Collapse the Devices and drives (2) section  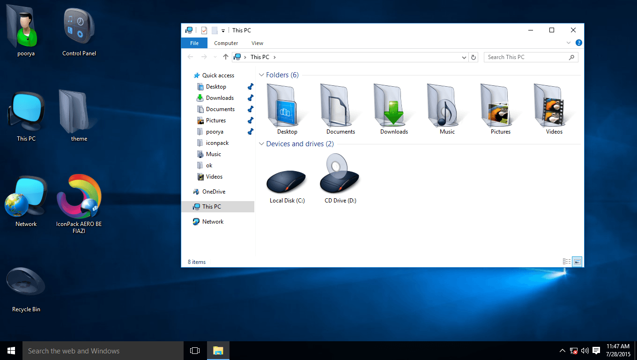[x=261, y=144]
